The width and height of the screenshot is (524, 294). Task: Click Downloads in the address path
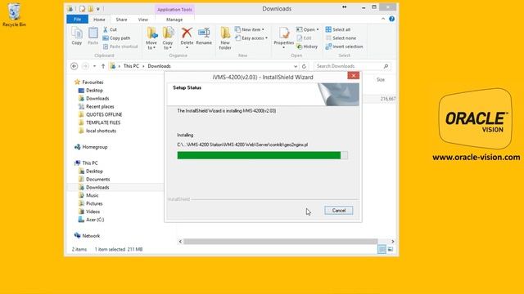click(159, 66)
